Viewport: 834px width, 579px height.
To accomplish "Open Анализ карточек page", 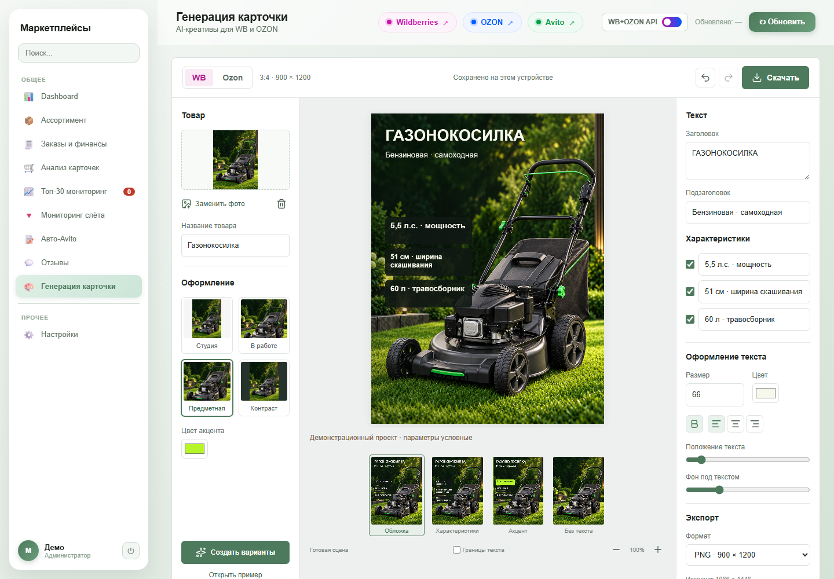I will [79, 168].
